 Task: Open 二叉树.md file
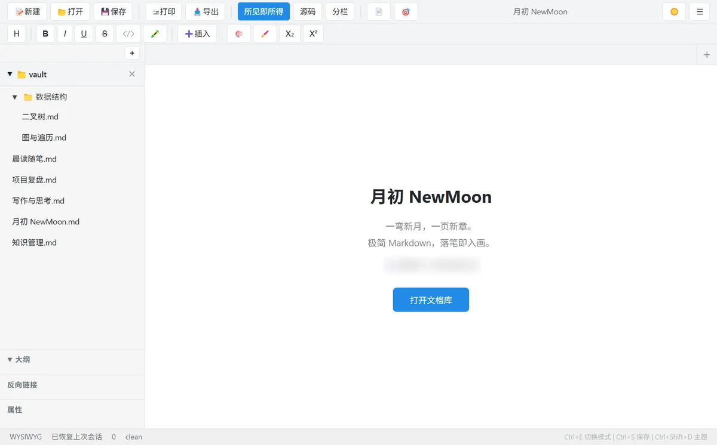(x=40, y=117)
